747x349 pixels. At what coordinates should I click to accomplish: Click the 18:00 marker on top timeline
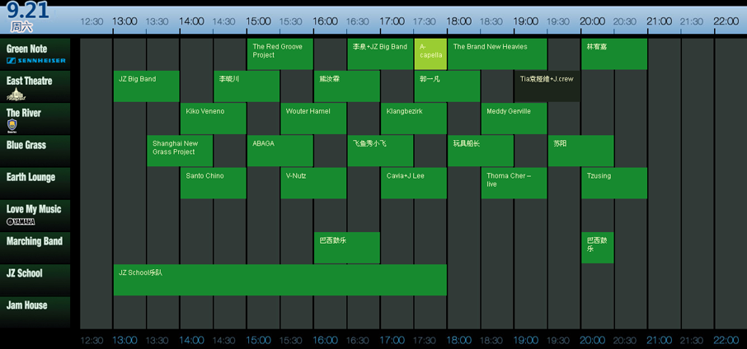459,21
